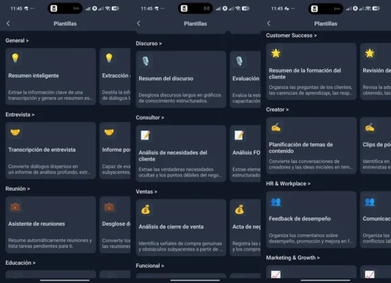Click notepad icon on Análisis FO card
The height and width of the screenshot is (283, 391).
coord(240,135)
